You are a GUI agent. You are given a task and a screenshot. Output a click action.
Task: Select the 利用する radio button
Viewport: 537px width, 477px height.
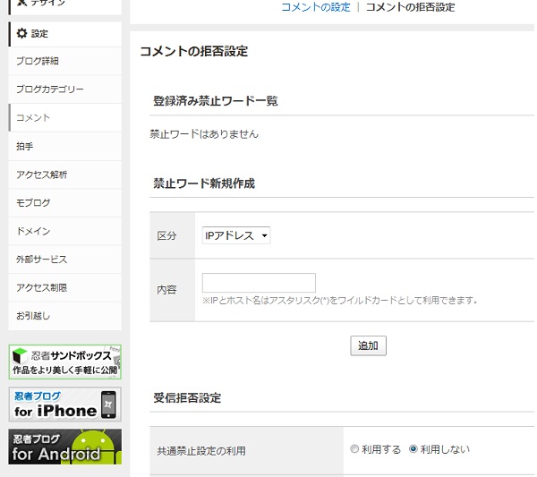click(x=354, y=448)
